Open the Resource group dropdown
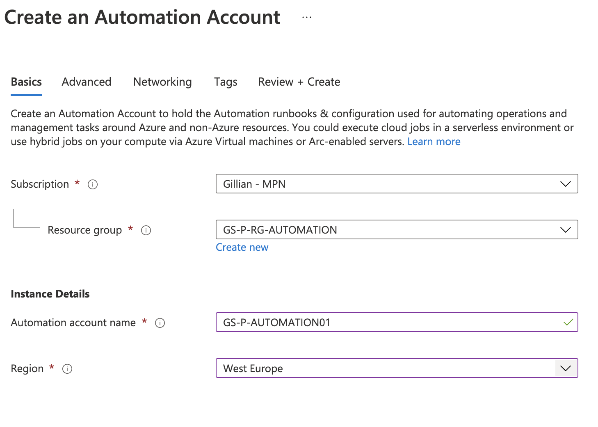Image resolution: width=598 pixels, height=427 pixels. coord(566,230)
